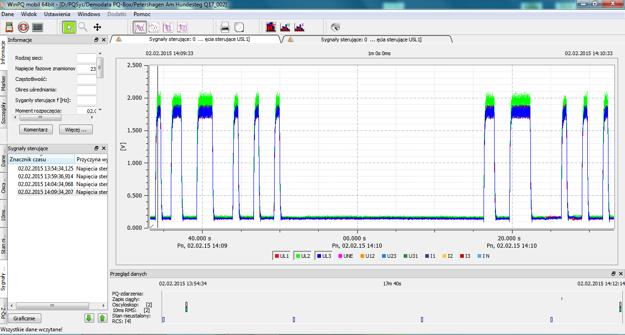Open the online measurement monitor icon
625x335 pixels.
click(38, 27)
